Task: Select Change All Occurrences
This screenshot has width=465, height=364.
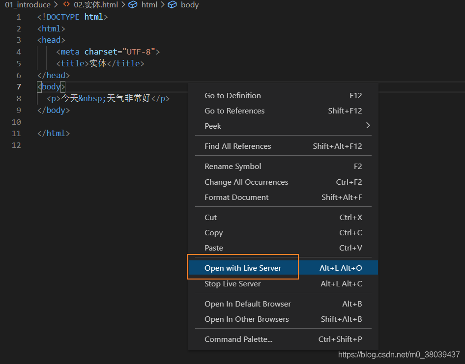Action: point(283,182)
